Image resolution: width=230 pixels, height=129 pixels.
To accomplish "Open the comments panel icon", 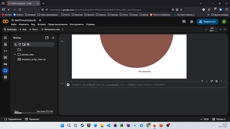I will [184, 21].
